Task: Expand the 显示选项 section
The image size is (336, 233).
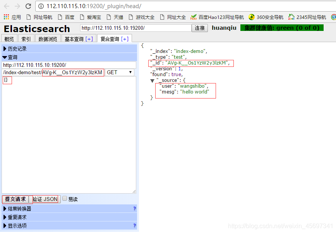Action: click(x=69, y=226)
